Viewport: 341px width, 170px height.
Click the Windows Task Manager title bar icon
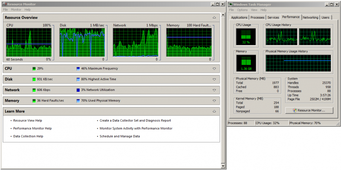[231, 4]
